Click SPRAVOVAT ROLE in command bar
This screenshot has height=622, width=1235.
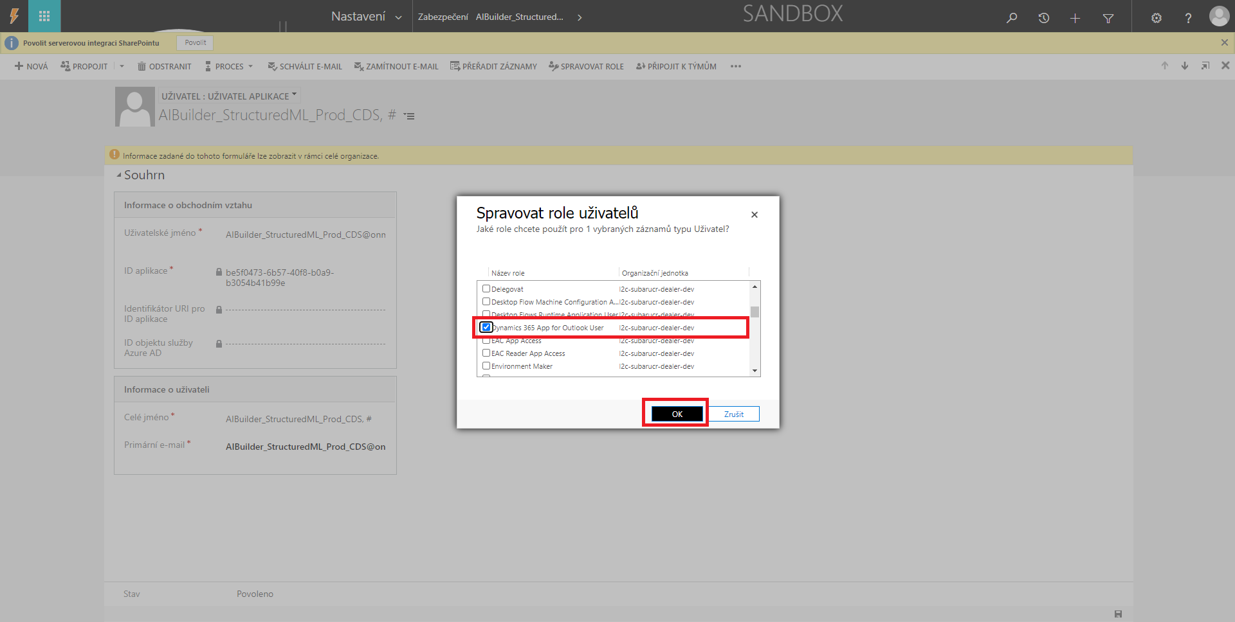pos(586,66)
